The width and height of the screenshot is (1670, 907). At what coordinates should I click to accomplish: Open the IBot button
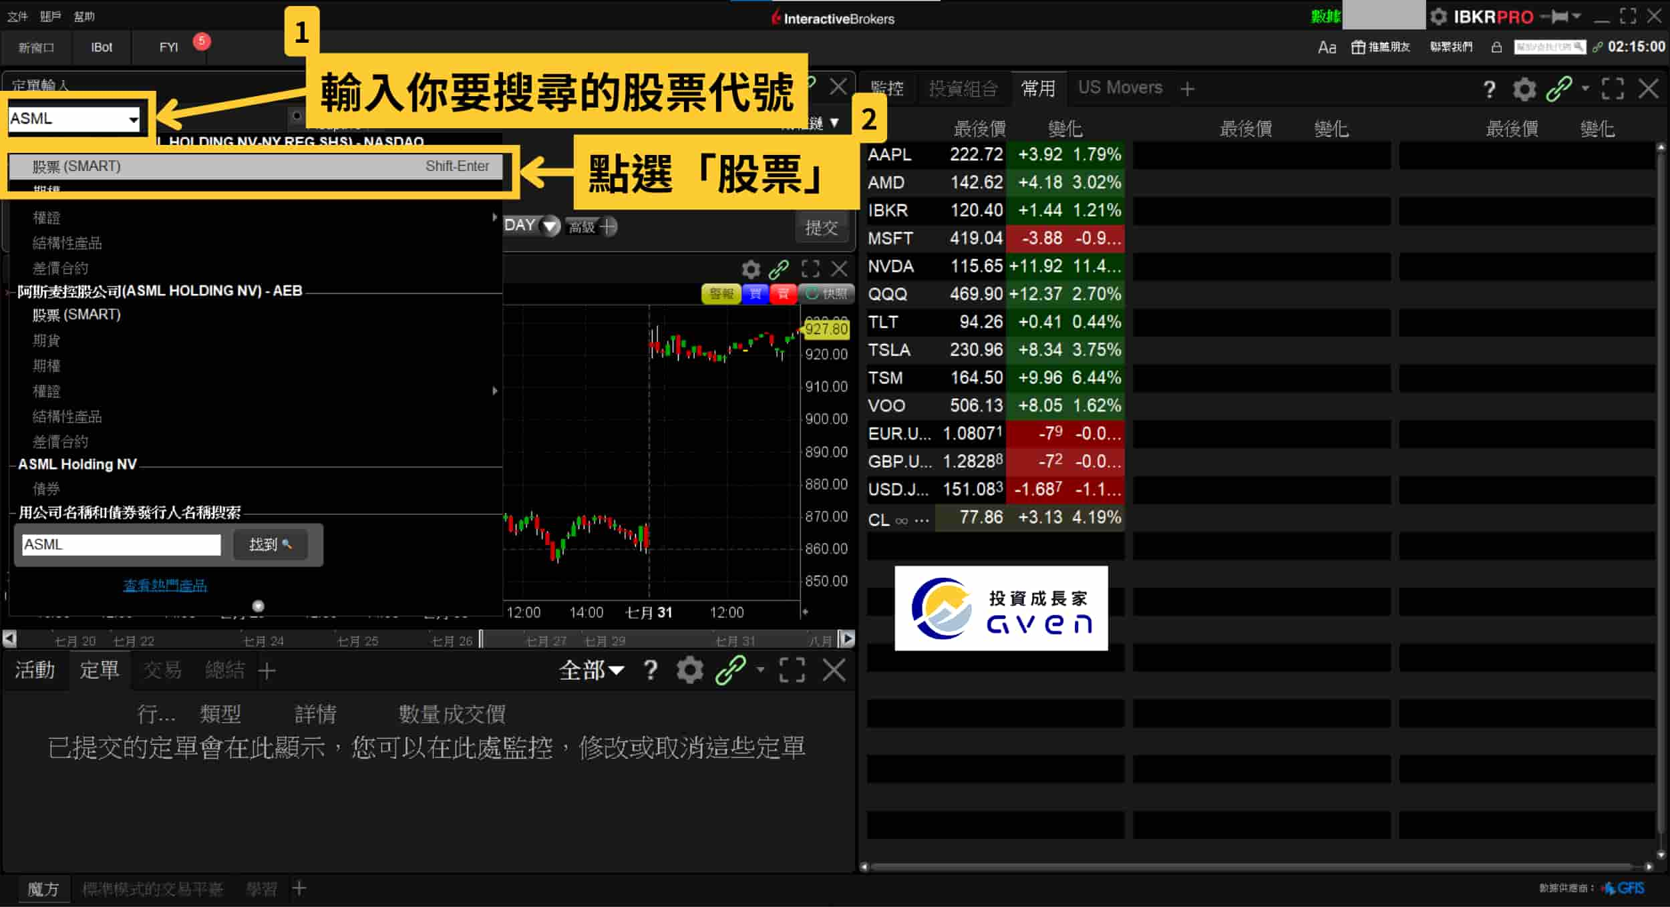pos(102,47)
